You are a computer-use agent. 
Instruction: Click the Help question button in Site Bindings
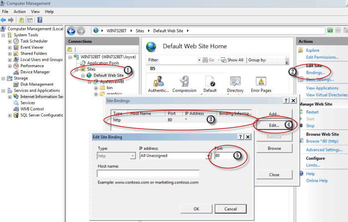click(286, 101)
